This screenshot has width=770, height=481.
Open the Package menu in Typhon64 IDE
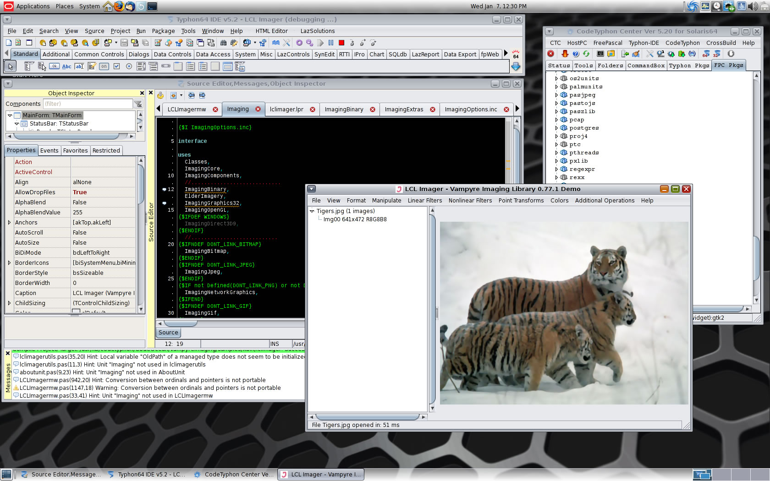[163, 31]
